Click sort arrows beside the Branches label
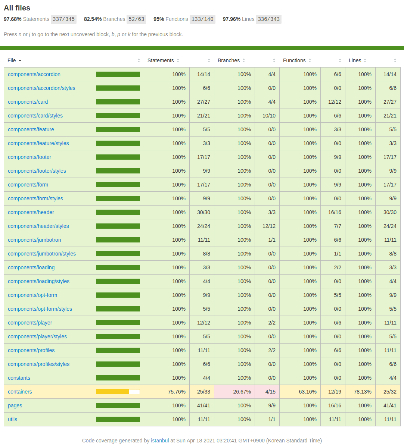404x448 pixels. click(x=244, y=60)
